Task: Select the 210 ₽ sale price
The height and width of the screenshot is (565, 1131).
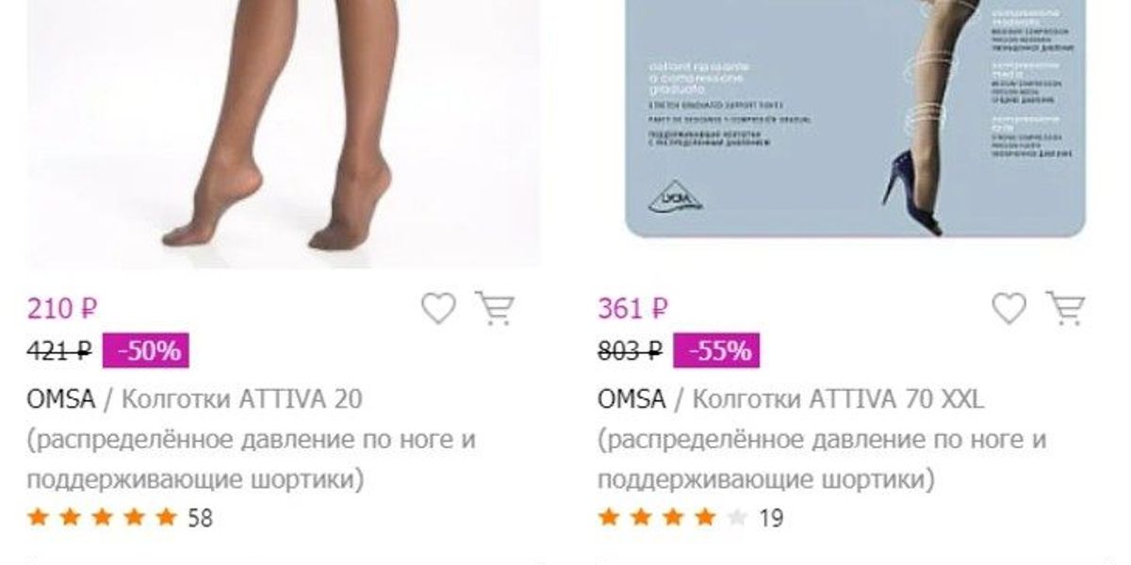Action: tap(62, 308)
